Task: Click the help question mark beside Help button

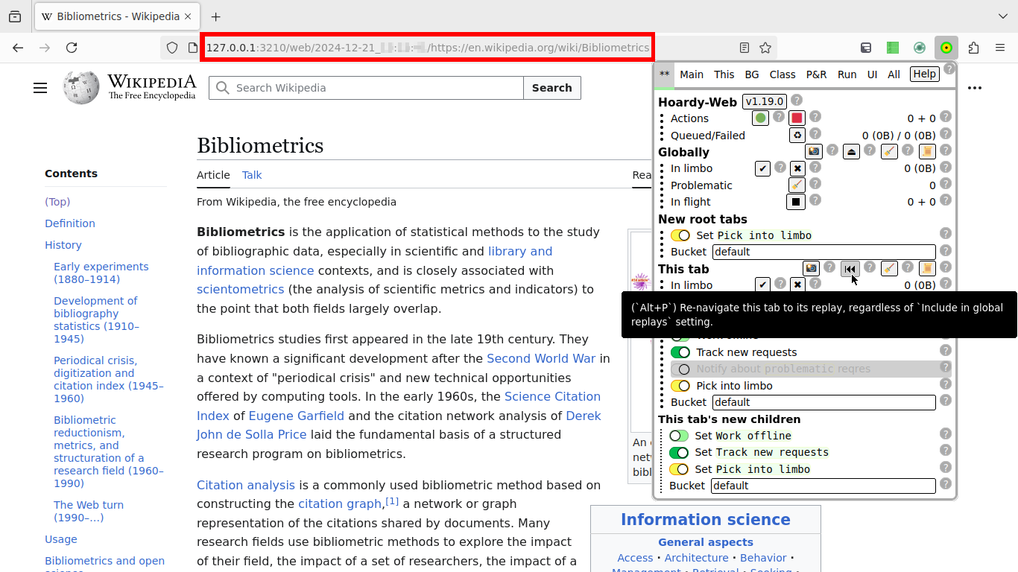Action: point(949,69)
